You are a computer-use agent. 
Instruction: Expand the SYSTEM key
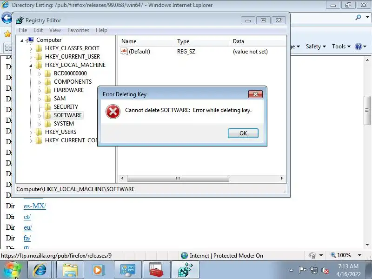[x=40, y=124]
